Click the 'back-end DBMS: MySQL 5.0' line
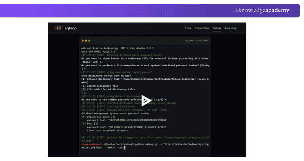This screenshot has height=161, width=304. coord(98,52)
